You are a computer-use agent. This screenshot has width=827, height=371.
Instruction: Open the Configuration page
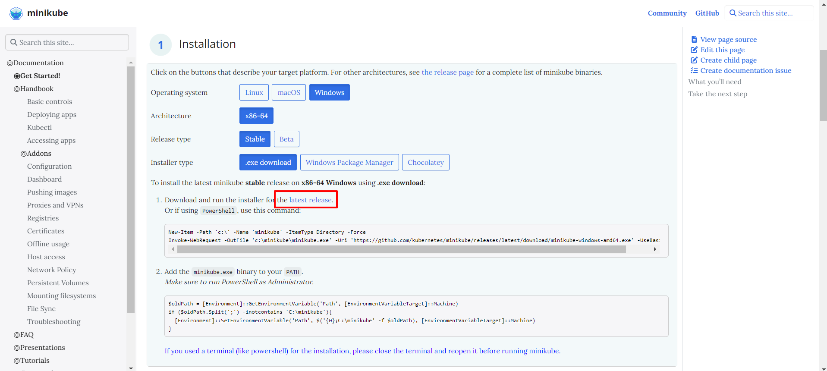49,166
